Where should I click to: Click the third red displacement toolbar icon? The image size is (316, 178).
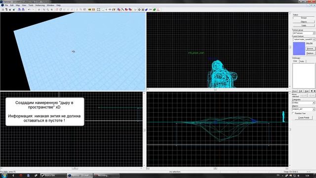click(126, 9)
